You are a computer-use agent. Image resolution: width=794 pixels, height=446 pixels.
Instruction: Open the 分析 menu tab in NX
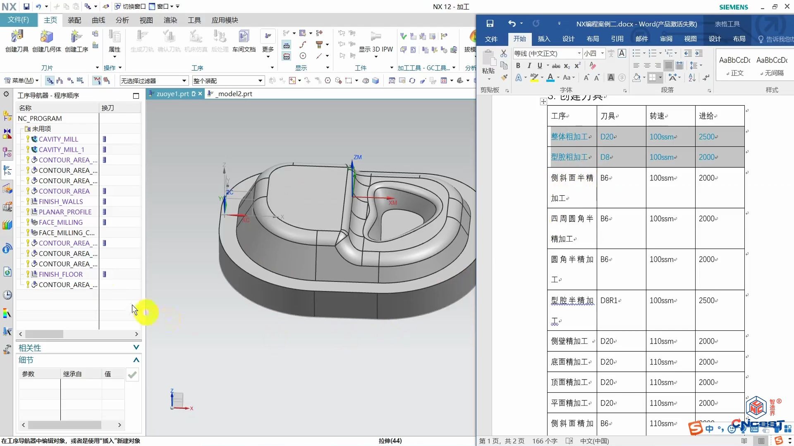[122, 20]
